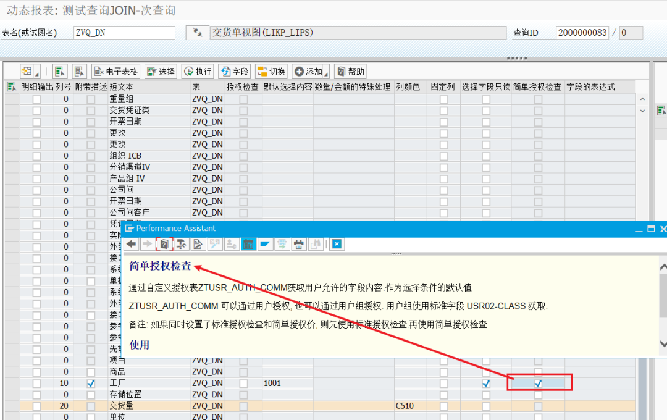Click the table lookup icon beside 表名 field
Screen dimensions: 667x420
coord(198,33)
